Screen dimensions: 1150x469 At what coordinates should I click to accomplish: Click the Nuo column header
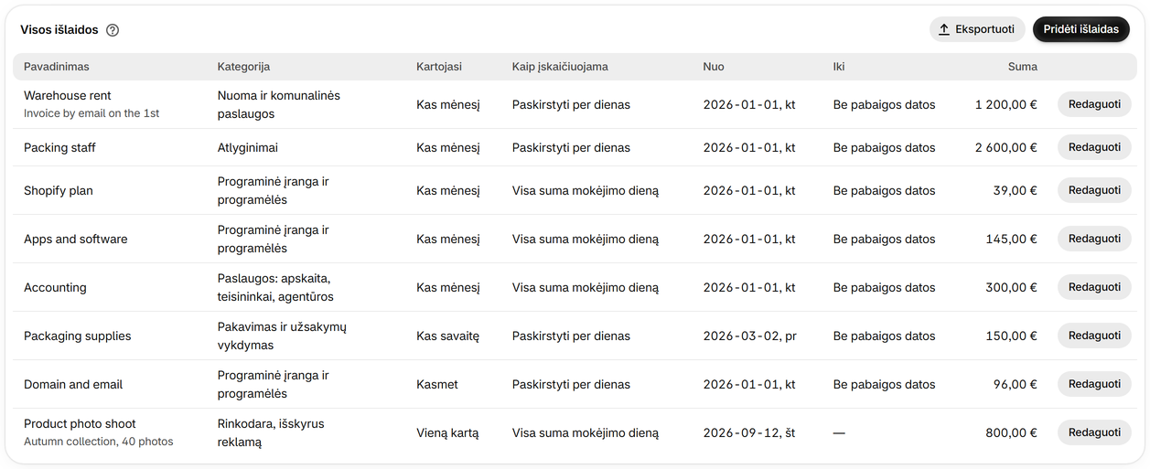[x=714, y=67]
